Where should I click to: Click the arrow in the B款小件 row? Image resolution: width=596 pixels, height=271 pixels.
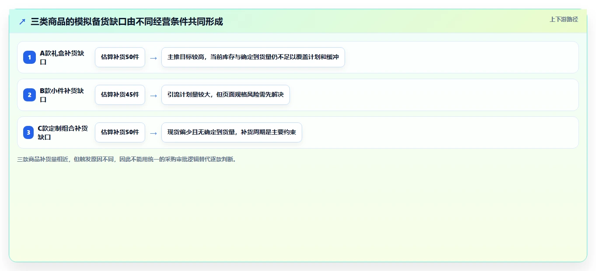coord(153,95)
